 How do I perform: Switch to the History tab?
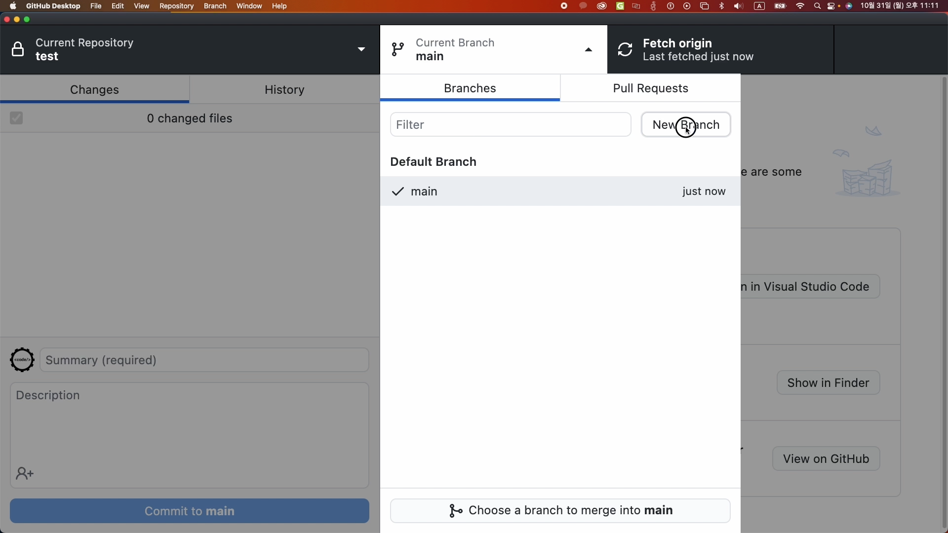tap(284, 90)
